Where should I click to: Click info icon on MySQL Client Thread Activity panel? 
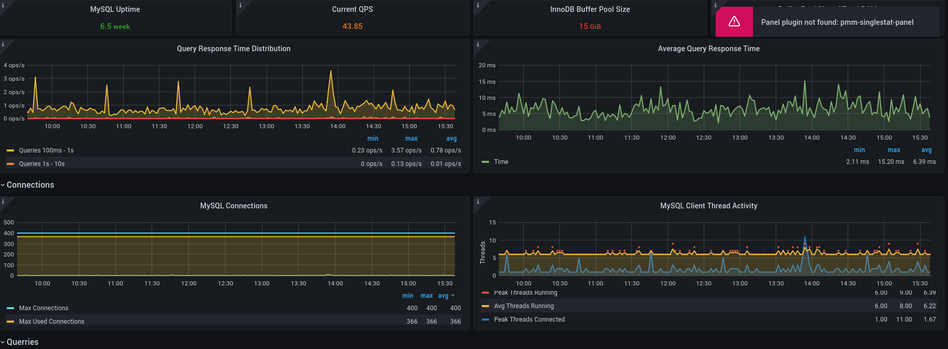coord(478,202)
